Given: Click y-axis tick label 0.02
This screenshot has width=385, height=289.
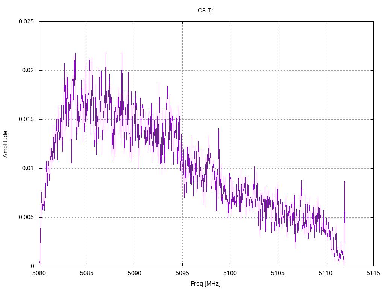Looking at the screenshot, I should click(x=28, y=70).
